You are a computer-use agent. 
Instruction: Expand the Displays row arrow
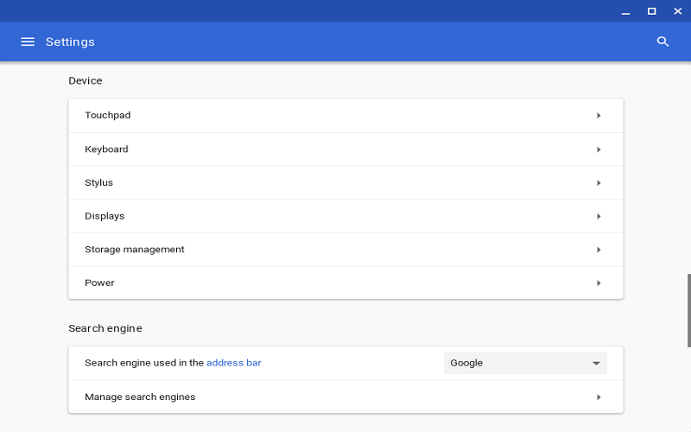[x=599, y=217]
